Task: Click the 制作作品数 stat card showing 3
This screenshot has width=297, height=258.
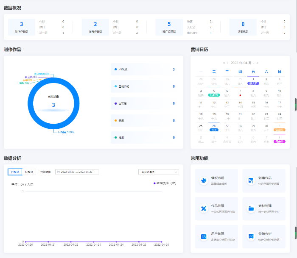Action: [22, 27]
